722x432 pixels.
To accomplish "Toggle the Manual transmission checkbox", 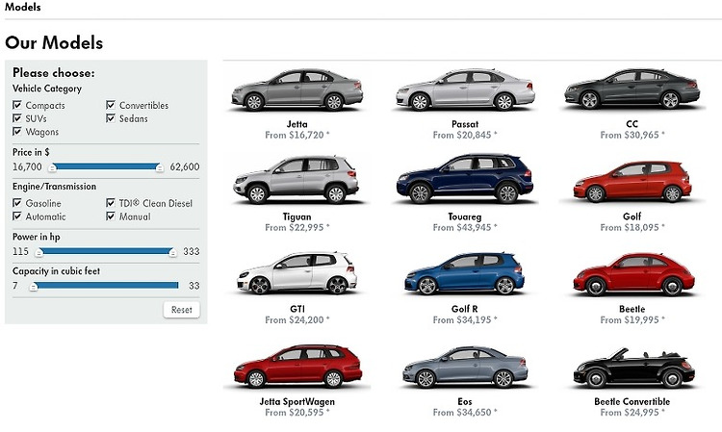I will [x=111, y=216].
